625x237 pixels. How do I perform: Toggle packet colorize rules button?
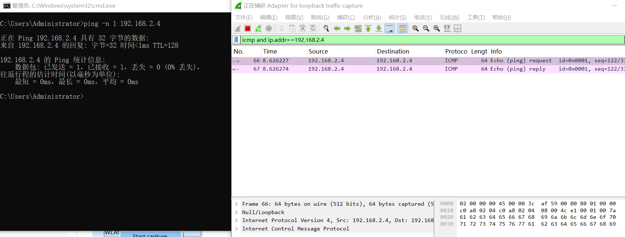[402, 28]
